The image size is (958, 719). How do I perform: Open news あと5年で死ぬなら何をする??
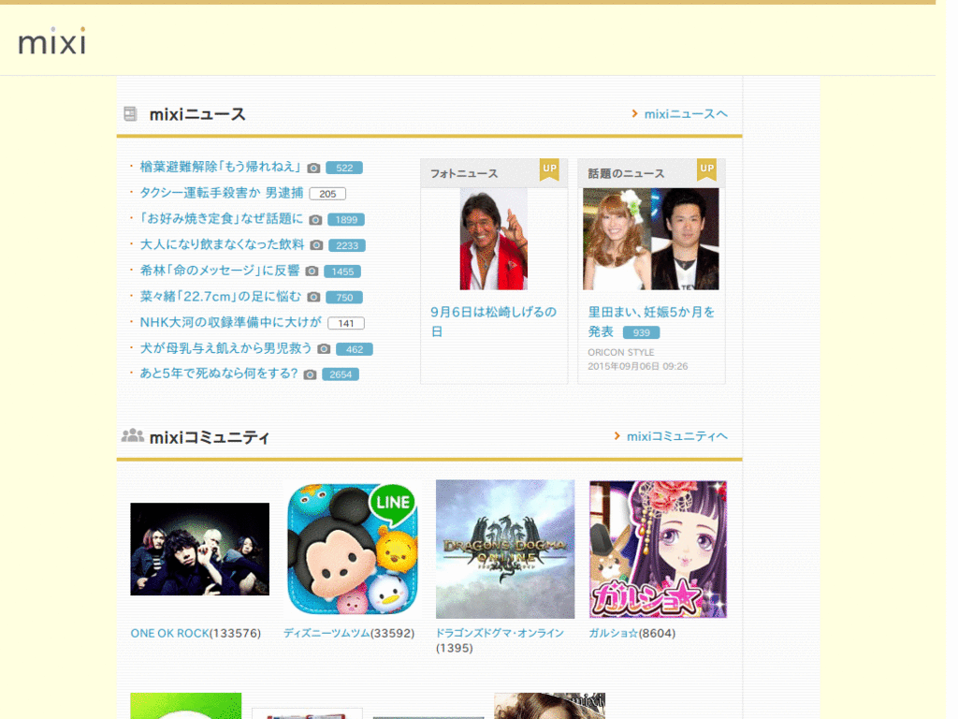point(219,374)
